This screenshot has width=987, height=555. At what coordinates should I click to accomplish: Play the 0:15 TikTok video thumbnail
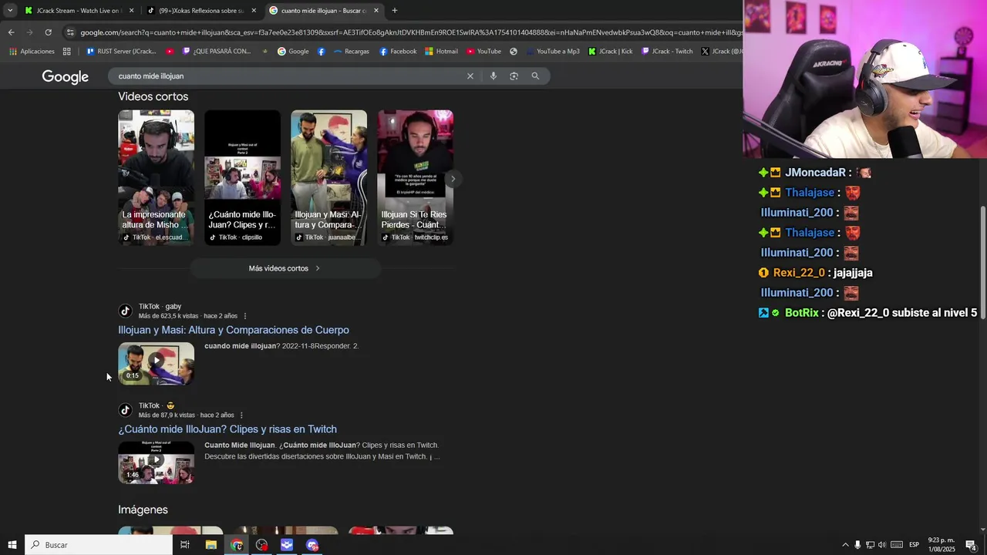(156, 363)
